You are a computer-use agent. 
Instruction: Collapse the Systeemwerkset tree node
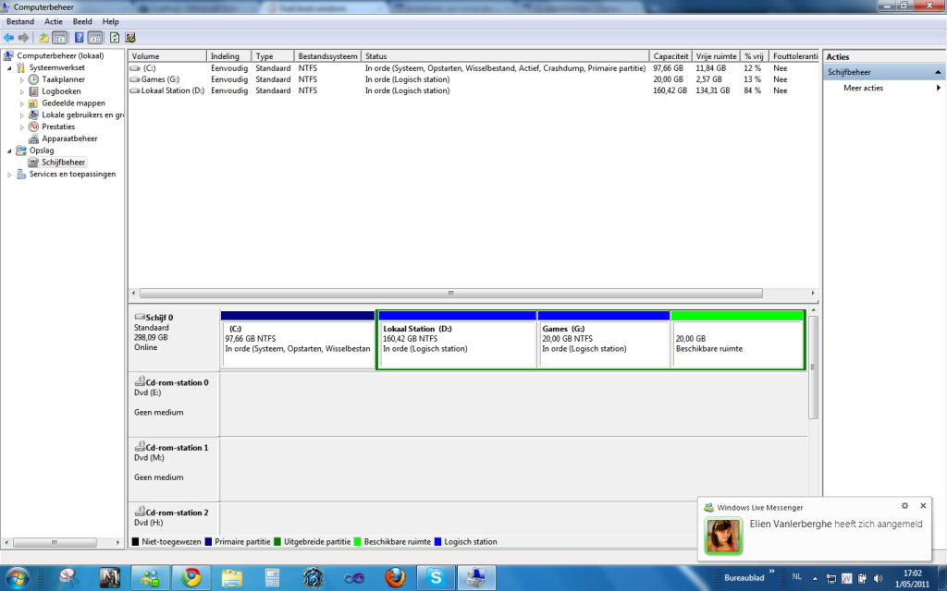click(10, 67)
